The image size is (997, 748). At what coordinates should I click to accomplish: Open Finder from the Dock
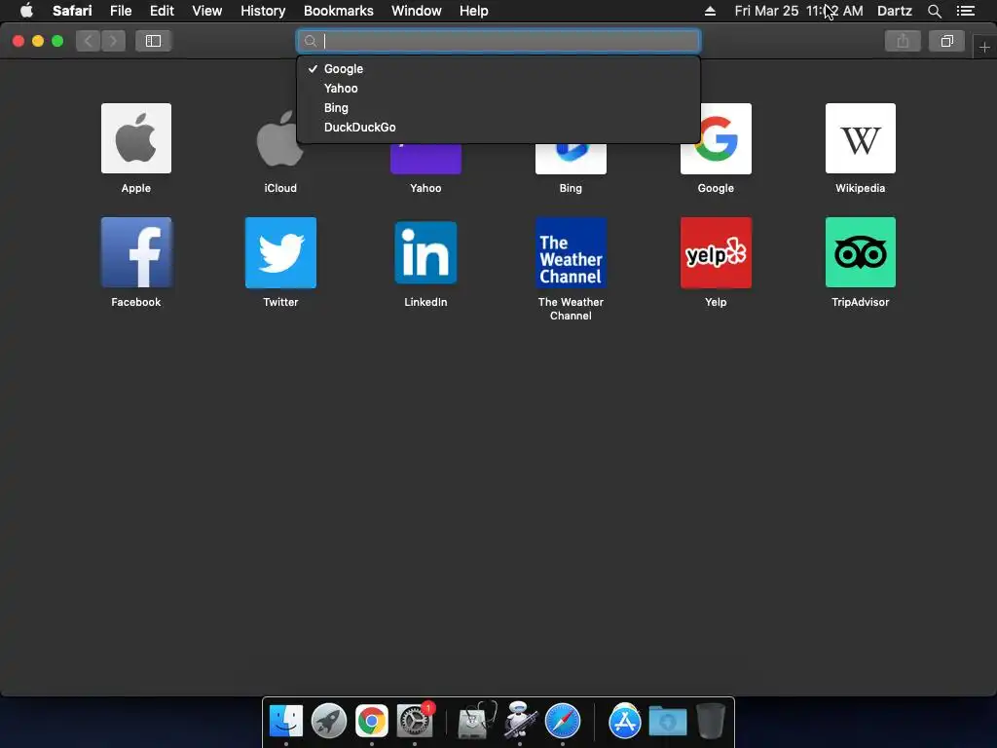click(286, 721)
